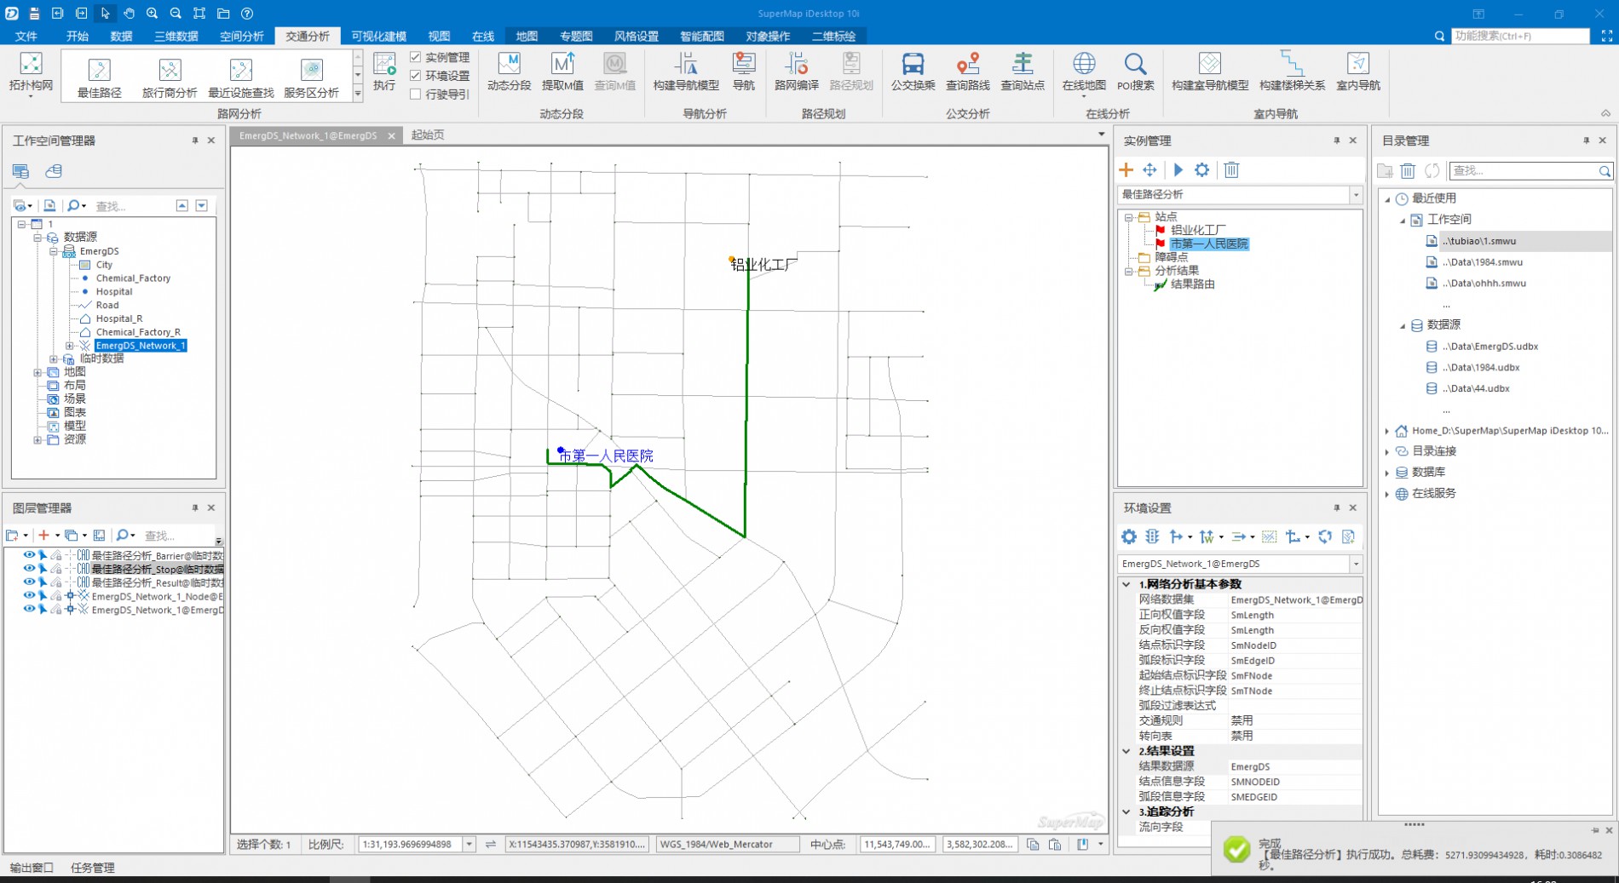Open the map scale dropdown

469,845
